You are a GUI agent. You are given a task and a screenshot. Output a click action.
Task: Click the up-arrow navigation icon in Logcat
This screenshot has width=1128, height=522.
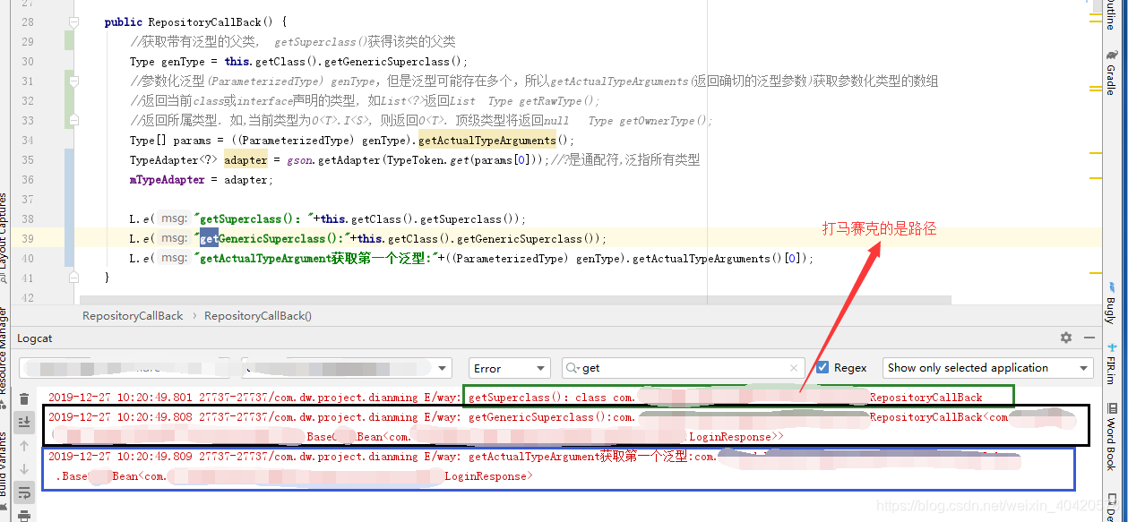[23, 444]
